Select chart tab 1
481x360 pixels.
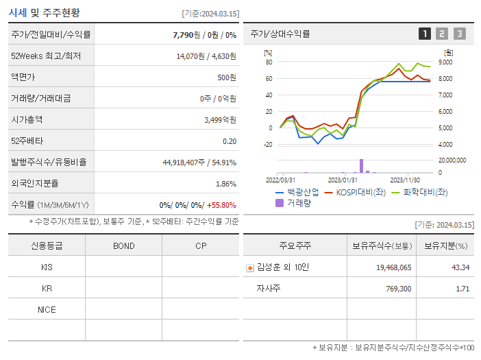pos(425,34)
